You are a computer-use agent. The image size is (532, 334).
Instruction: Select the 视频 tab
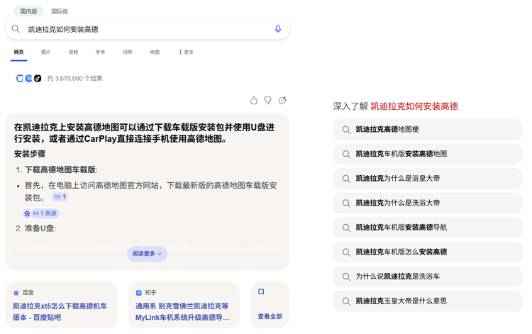coord(73,52)
